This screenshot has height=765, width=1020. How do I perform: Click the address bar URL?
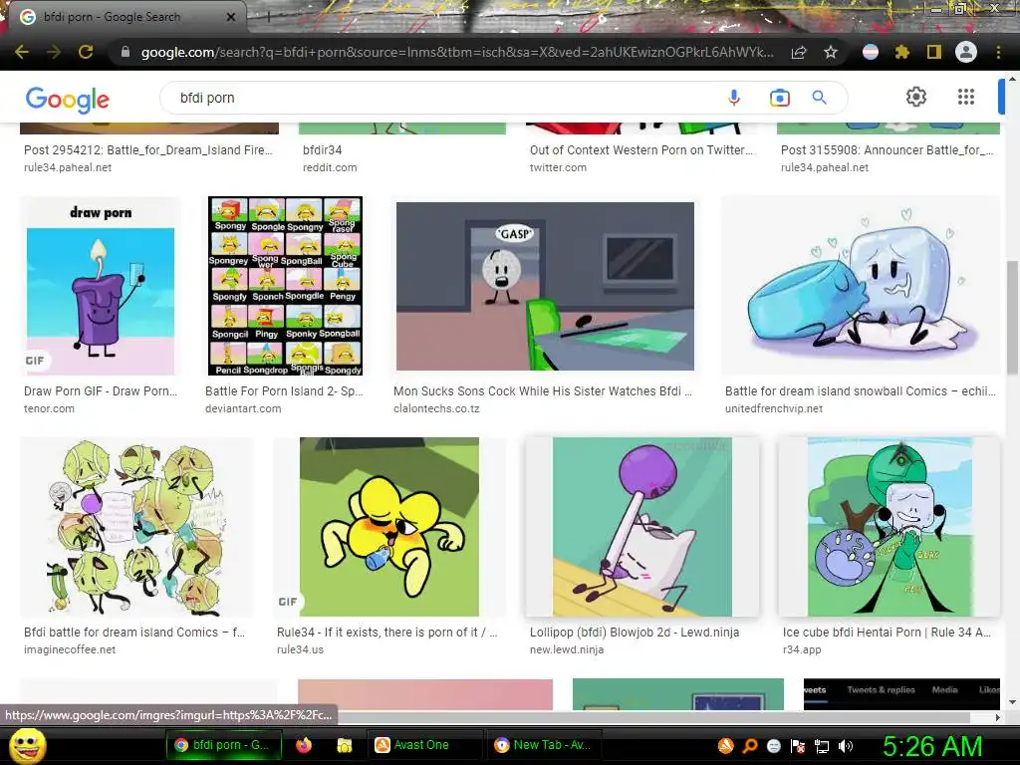point(456,52)
